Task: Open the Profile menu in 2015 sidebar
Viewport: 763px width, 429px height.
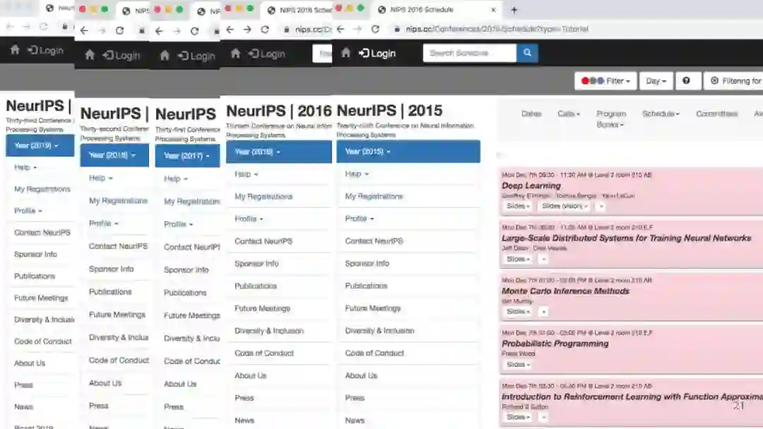Action: (359, 218)
